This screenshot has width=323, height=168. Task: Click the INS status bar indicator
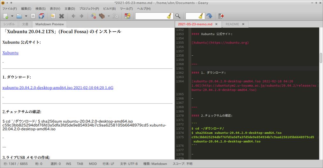click(x=68, y=164)
